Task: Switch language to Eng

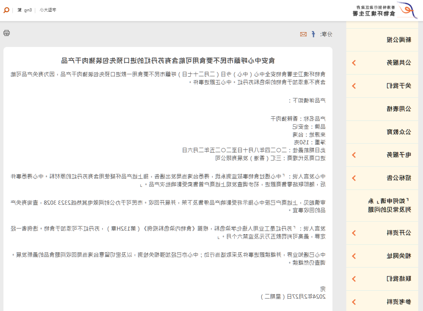Action: 28,10
